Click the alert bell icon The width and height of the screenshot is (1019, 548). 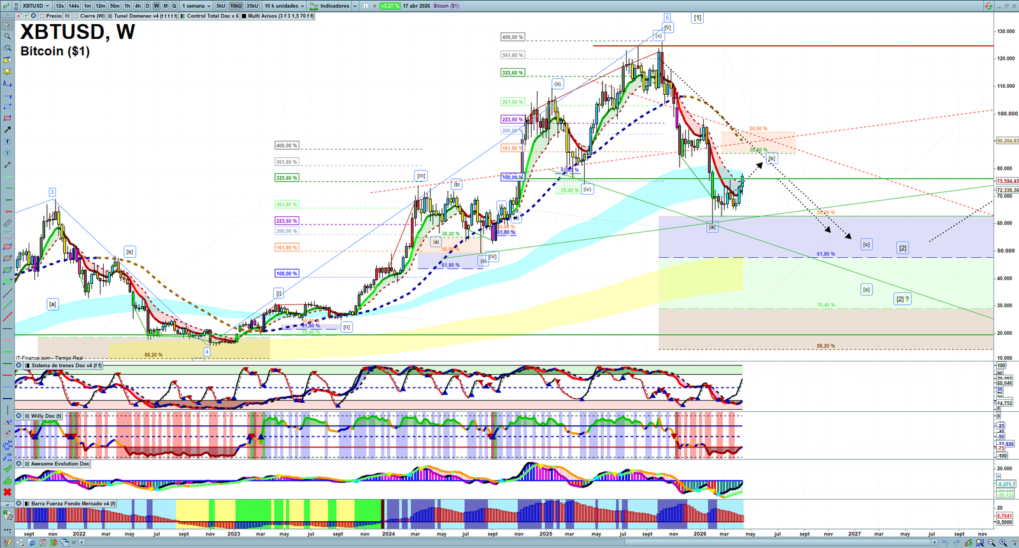(x=7, y=71)
